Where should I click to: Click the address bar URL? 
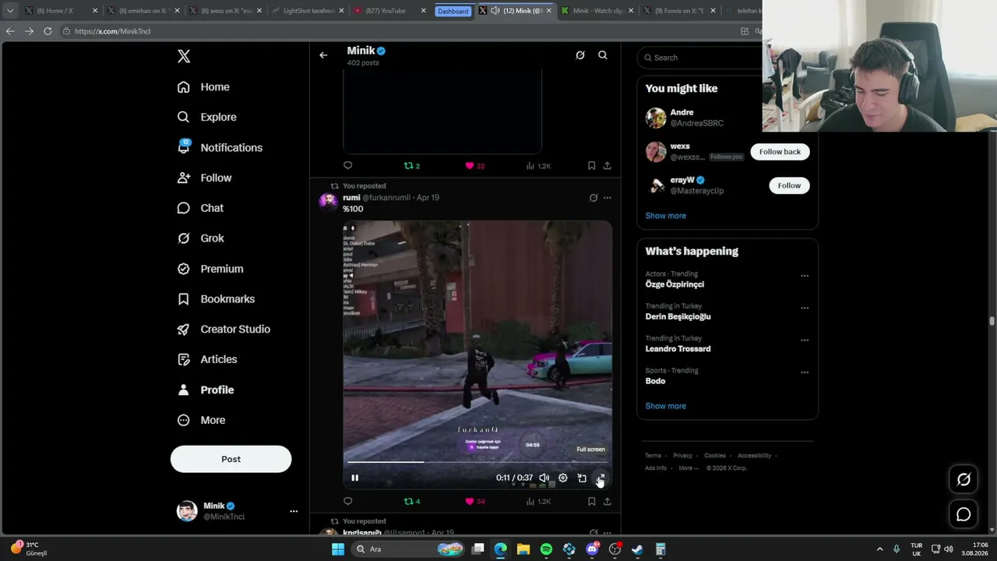coord(112,31)
